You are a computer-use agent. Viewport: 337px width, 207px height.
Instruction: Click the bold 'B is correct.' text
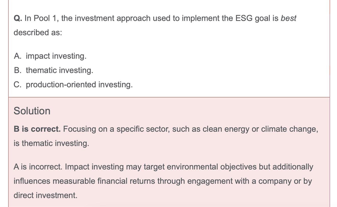pyautogui.click(x=37, y=129)
